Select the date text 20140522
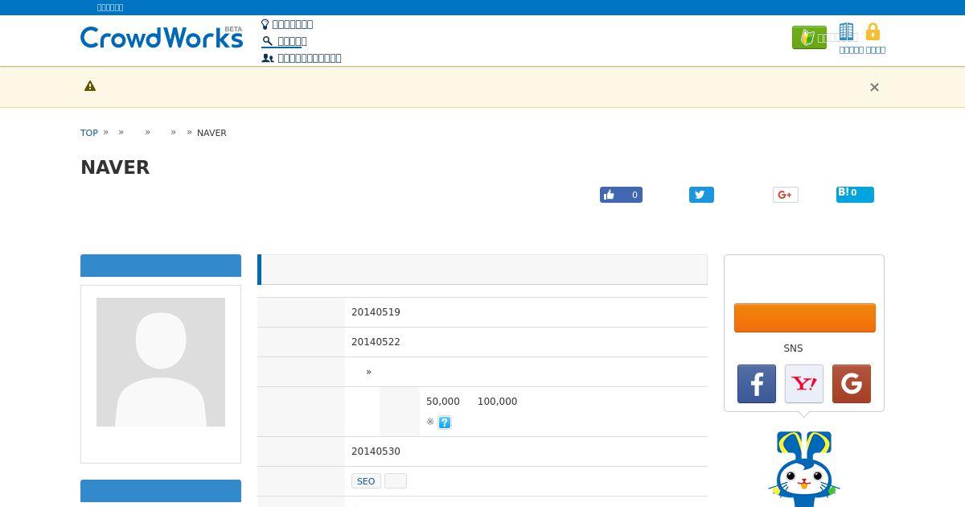The image size is (965, 507). 376,342
